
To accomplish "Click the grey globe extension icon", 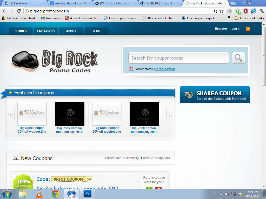I will pos(229,11).
